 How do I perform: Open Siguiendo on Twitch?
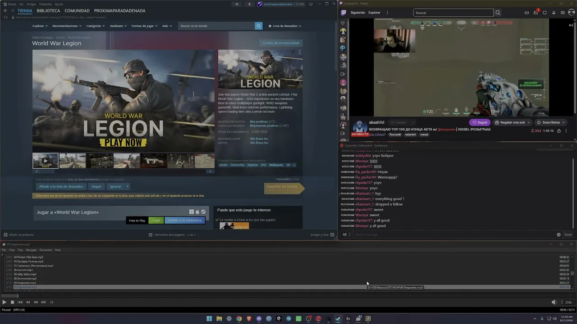(358, 13)
